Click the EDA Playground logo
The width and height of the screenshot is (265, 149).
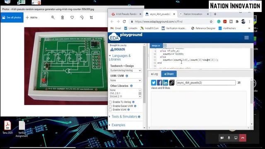(x=125, y=37)
